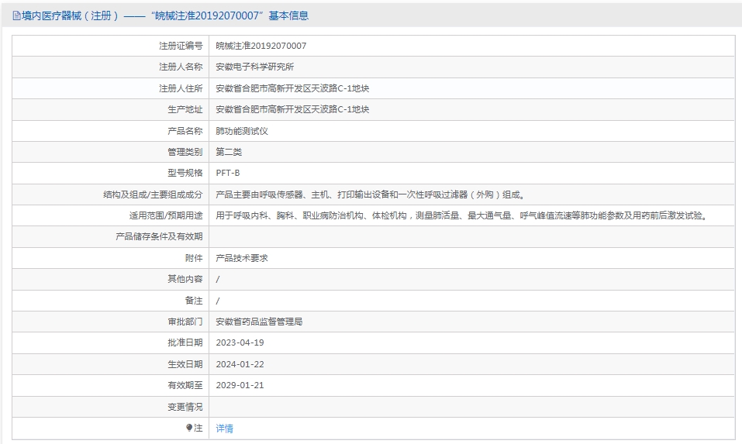Click the 产品名称 label
Image resolution: width=742 pixels, height=444 pixels.
coord(185,131)
